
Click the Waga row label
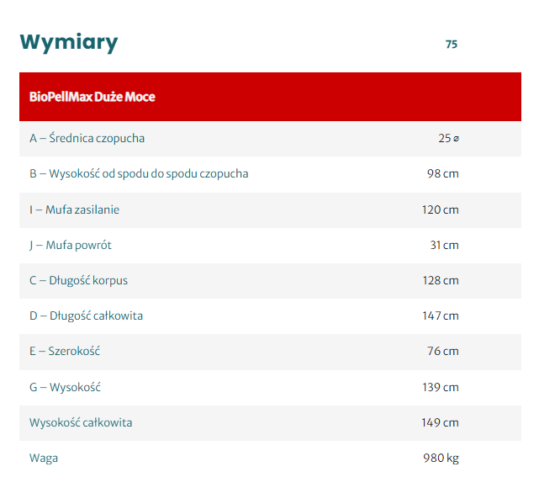[x=44, y=459]
